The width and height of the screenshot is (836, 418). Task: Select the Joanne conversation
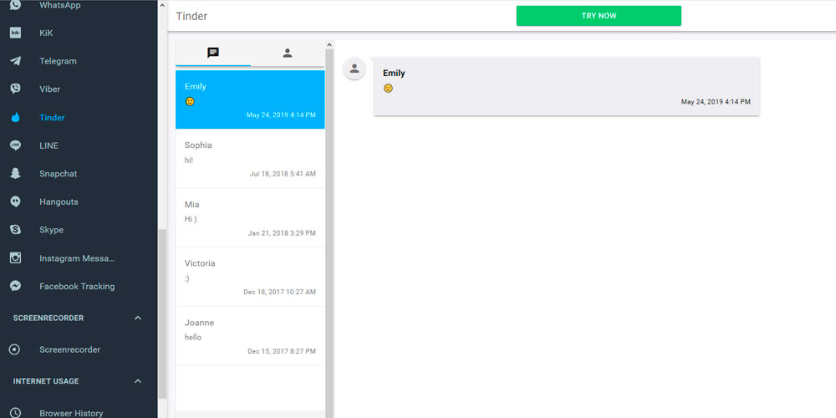coord(250,336)
